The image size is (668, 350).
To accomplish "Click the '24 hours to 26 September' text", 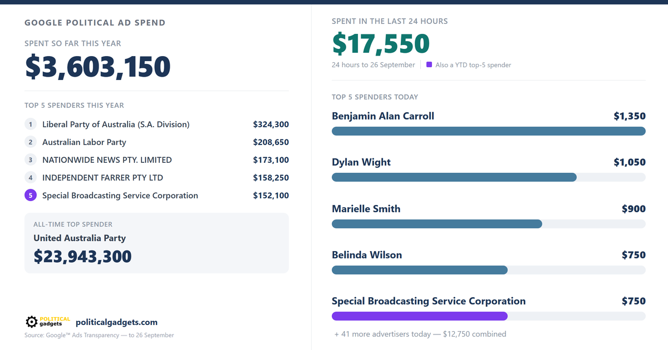I will point(374,65).
